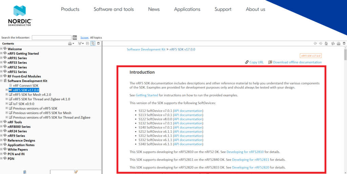Open the About us menu
The width and height of the screenshot is (347, 174).
click(256, 9)
